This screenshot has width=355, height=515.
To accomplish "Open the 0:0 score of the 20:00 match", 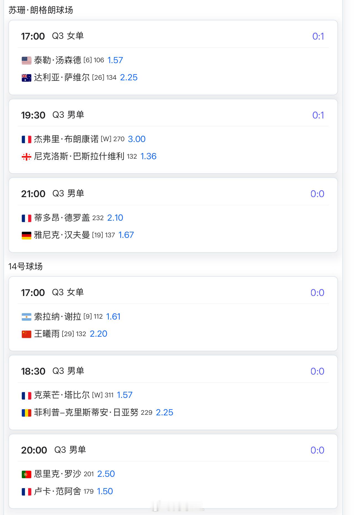I will 317,450.
